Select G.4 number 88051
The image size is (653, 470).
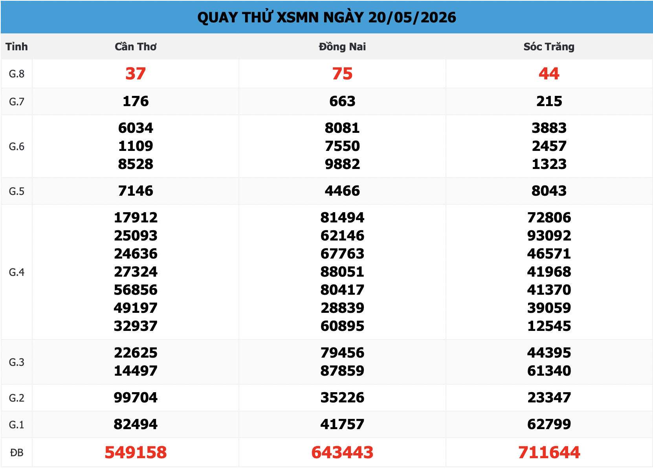tap(342, 272)
